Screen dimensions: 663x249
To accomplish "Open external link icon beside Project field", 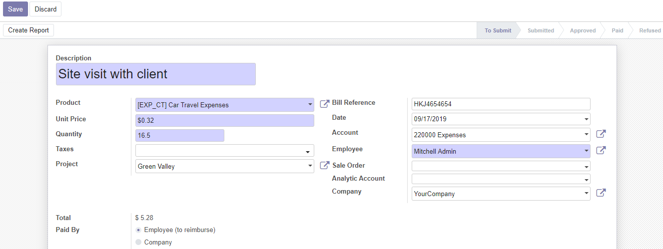I will pos(324,165).
